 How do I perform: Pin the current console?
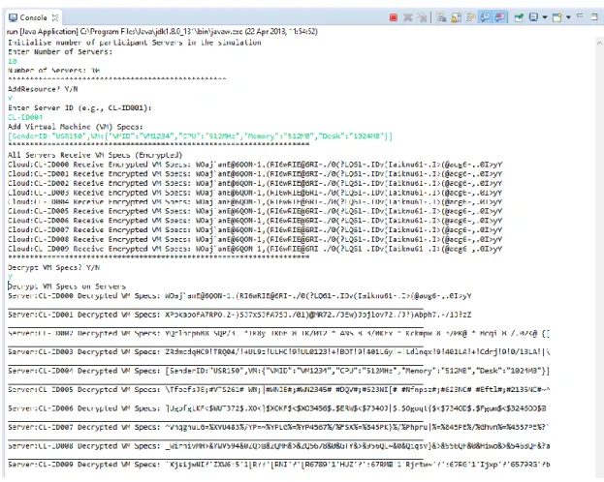(519, 17)
